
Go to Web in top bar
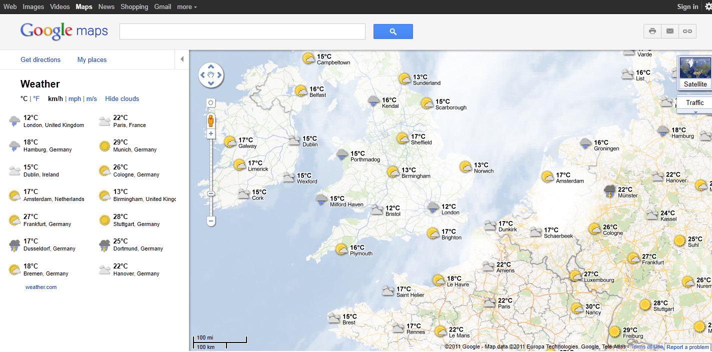point(10,6)
